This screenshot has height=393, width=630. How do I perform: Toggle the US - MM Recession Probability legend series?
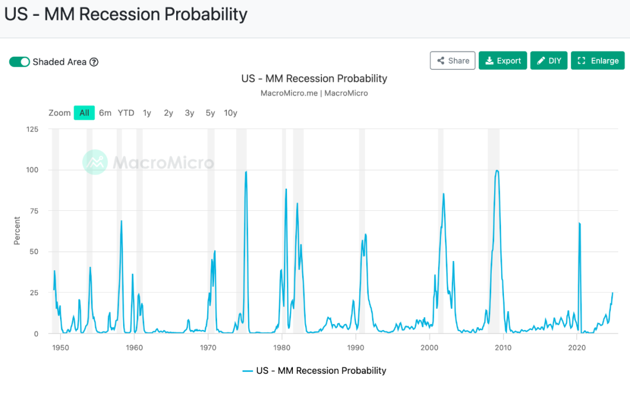pyautogui.click(x=314, y=371)
